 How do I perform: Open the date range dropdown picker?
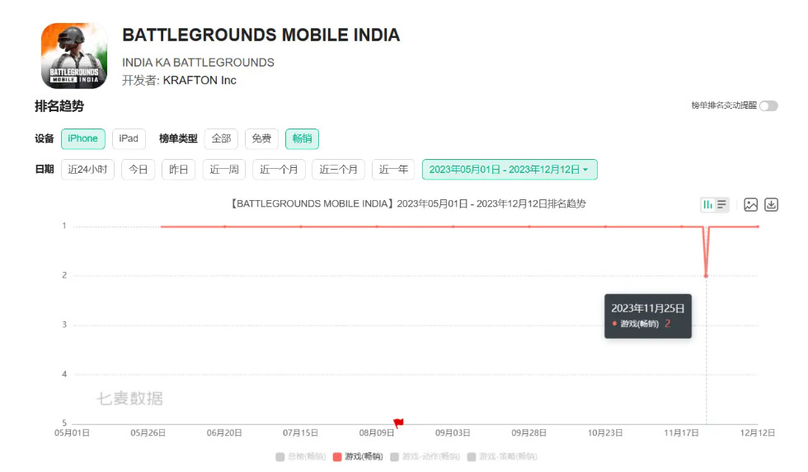(510, 170)
